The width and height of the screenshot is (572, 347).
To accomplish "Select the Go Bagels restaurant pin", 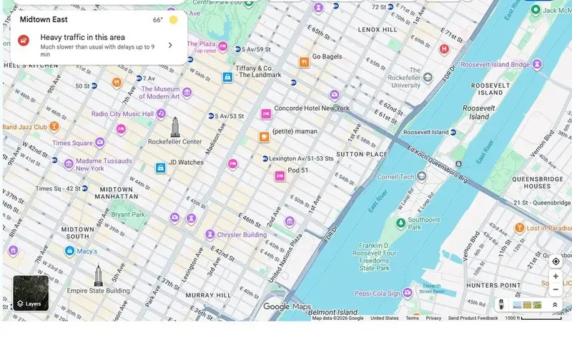I will click(x=305, y=62).
